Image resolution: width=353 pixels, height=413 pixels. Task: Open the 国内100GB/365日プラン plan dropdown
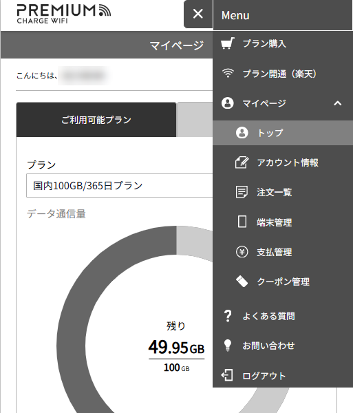(x=119, y=185)
